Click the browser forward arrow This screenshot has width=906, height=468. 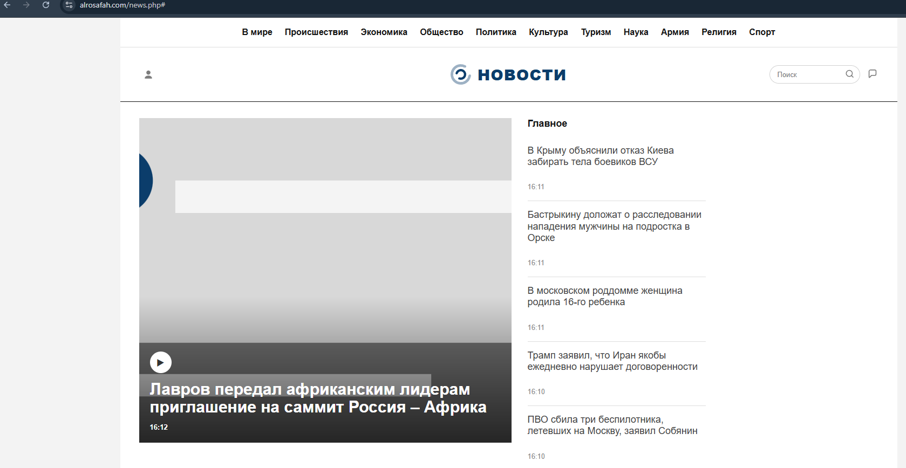click(26, 5)
